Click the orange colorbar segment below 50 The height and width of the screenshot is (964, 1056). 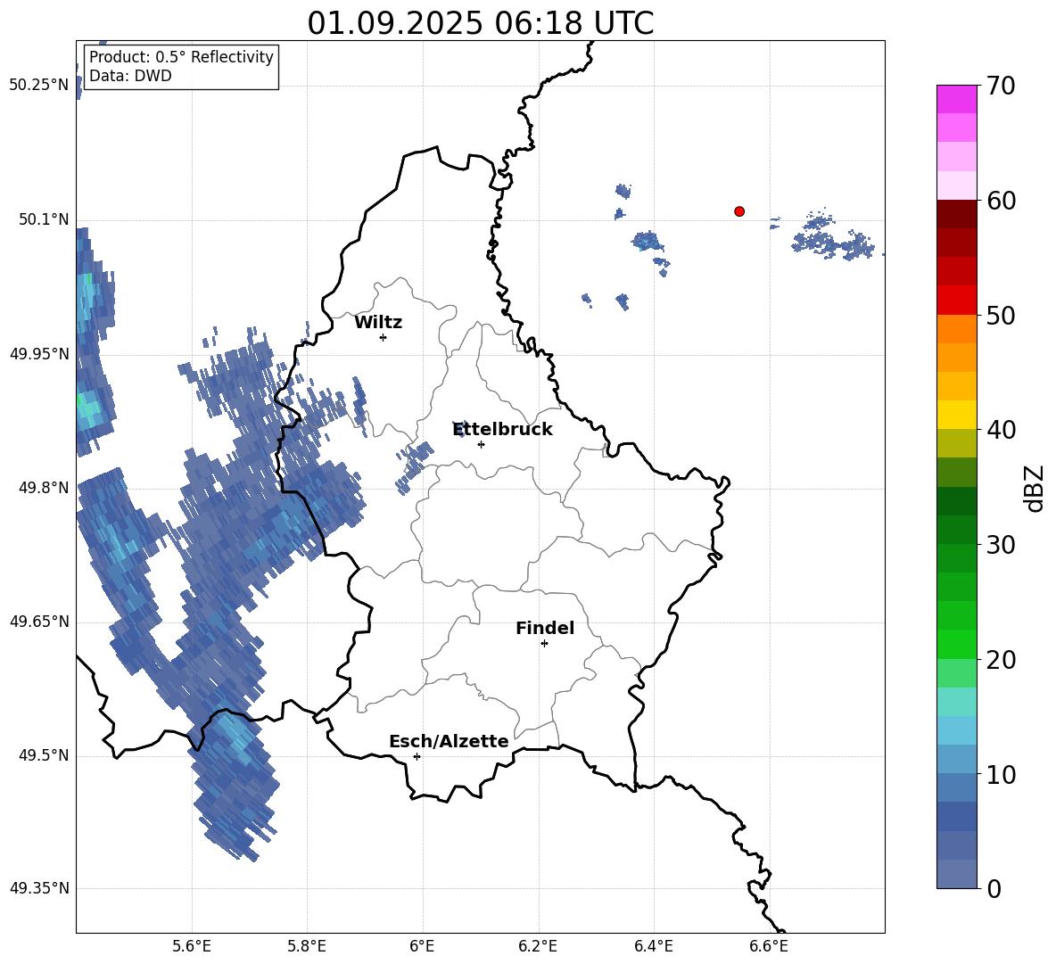pyautogui.click(x=956, y=328)
